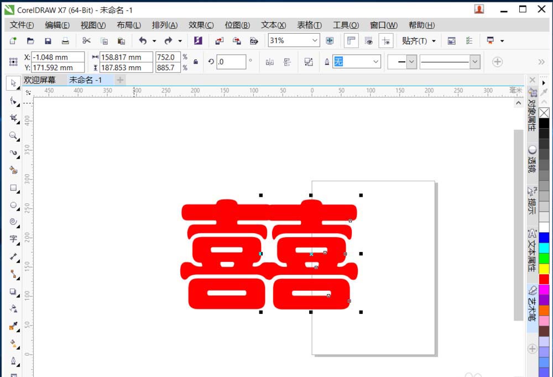Click the X position field
This screenshot has width=553, height=377.
click(58, 57)
